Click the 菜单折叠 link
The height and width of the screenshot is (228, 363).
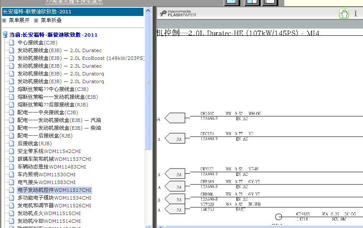pyautogui.click(x=51, y=20)
